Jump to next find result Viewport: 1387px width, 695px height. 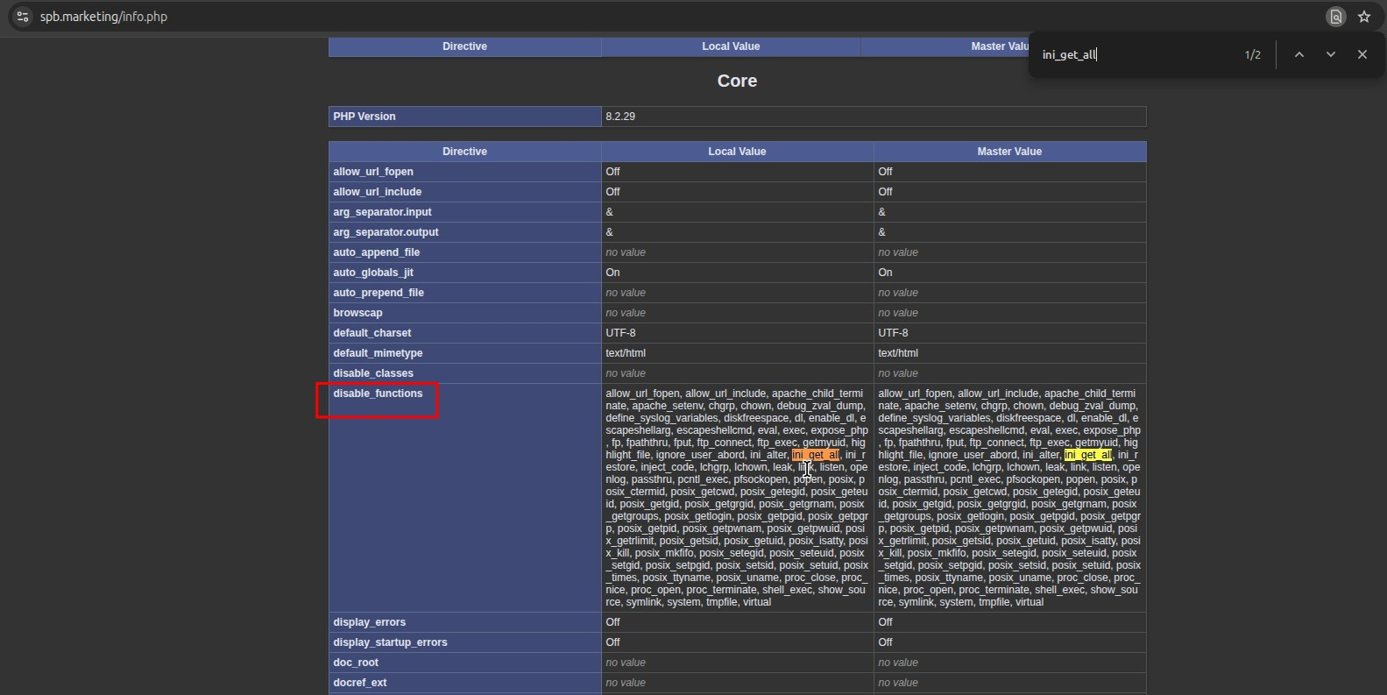click(1330, 54)
